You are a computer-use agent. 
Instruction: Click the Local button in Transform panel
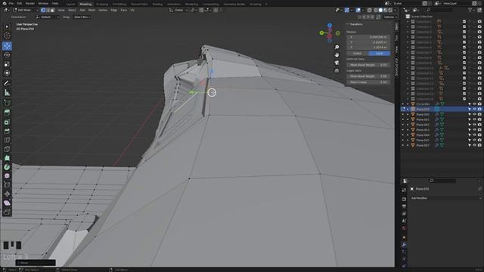pyautogui.click(x=380, y=54)
